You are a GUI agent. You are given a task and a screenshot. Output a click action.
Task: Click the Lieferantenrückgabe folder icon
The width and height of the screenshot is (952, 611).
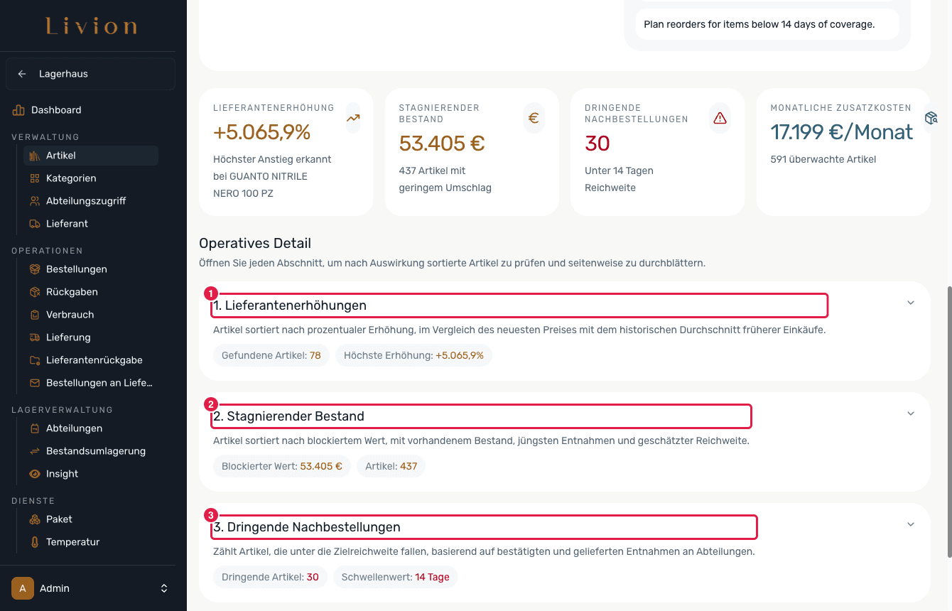coord(35,360)
